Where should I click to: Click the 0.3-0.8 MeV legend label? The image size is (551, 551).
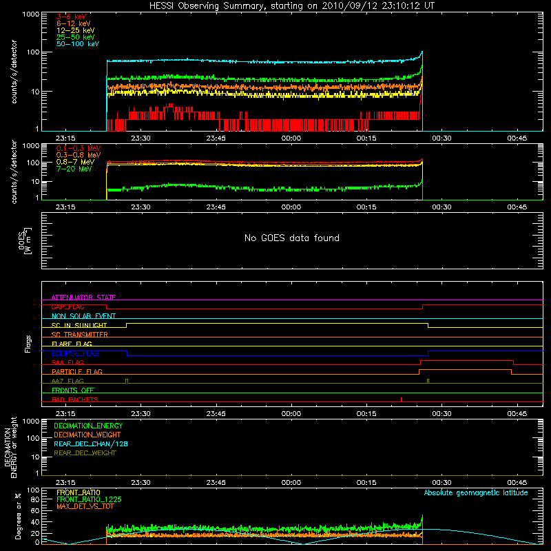pyautogui.click(x=79, y=155)
